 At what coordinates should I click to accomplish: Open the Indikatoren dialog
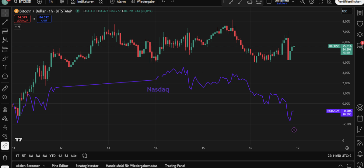83,2
